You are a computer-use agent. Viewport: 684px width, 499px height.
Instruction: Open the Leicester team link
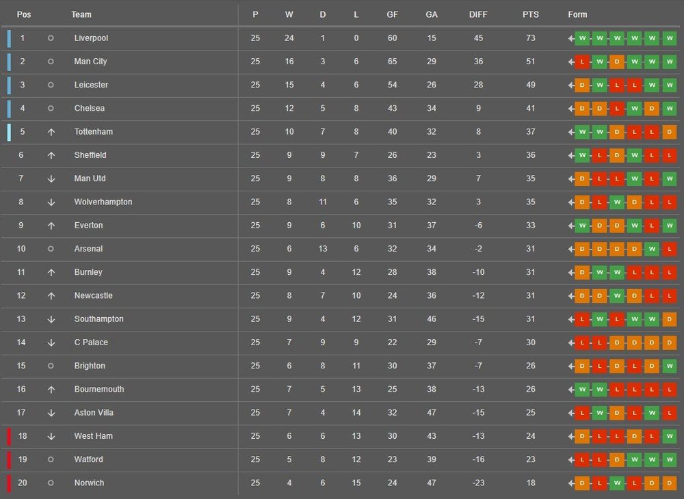91,85
